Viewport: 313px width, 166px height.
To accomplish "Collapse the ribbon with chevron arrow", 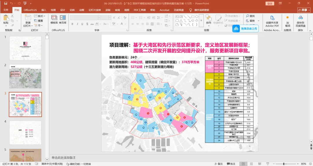I will point(310,30).
